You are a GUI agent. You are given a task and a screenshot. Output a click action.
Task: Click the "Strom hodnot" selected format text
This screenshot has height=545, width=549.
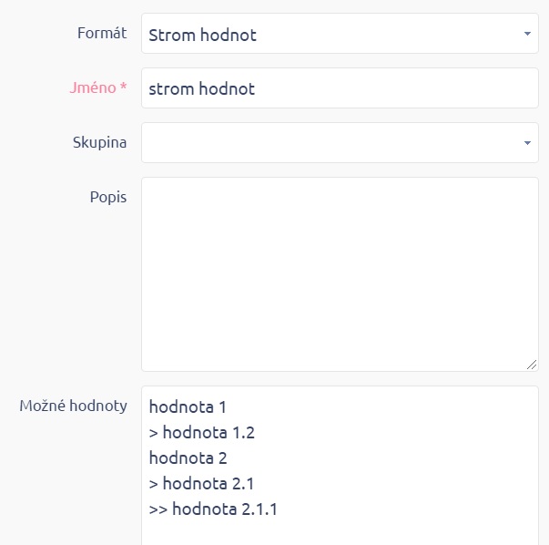202,35
